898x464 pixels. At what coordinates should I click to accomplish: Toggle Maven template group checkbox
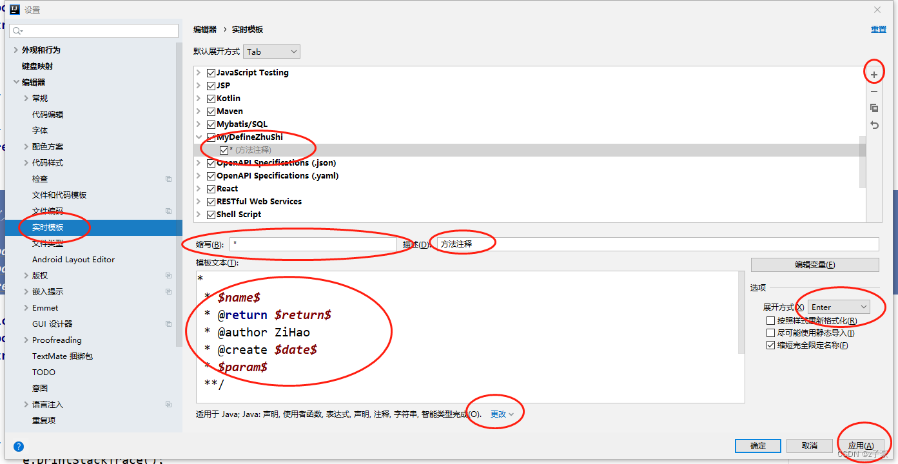pos(211,111)
